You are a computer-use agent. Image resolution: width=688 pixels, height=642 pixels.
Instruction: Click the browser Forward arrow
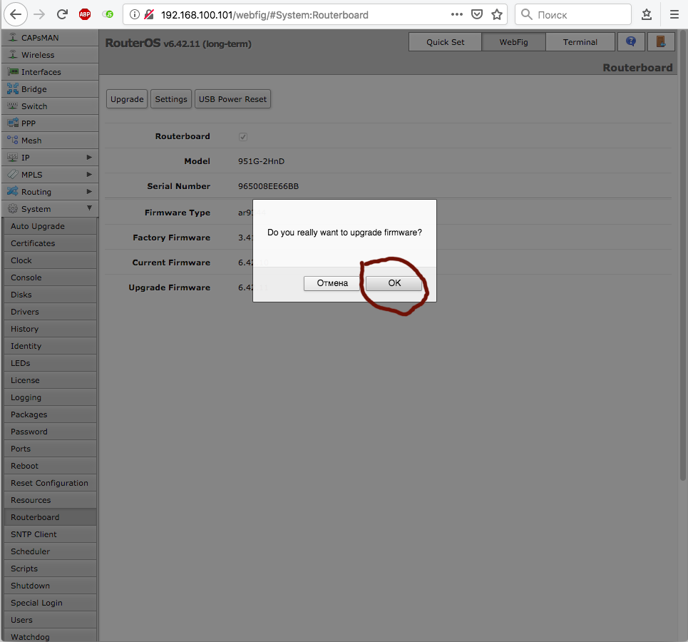[x=39, y=14]
